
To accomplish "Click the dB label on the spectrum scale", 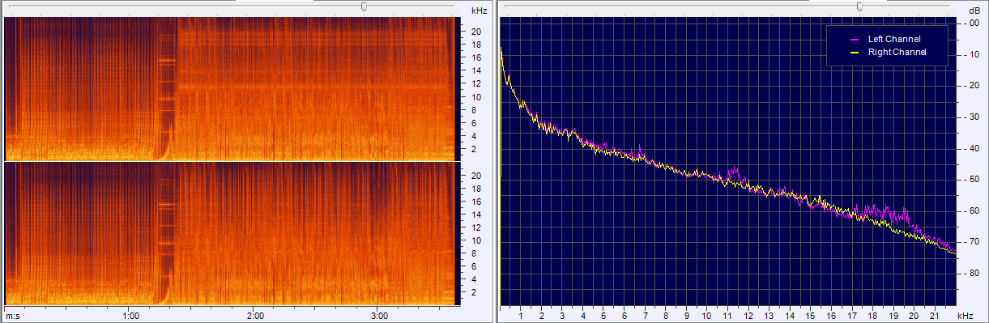I will [974, 11].
